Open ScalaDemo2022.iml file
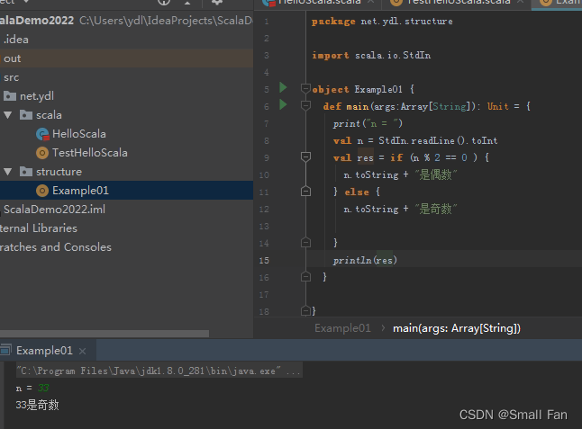The width and height of the screenshot is (582, 429). (x=54, y=210)
